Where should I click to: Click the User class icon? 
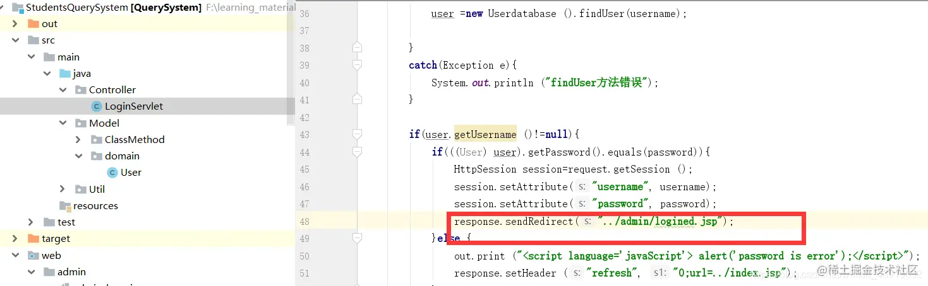pyautogui.click(x=112, y=173)
